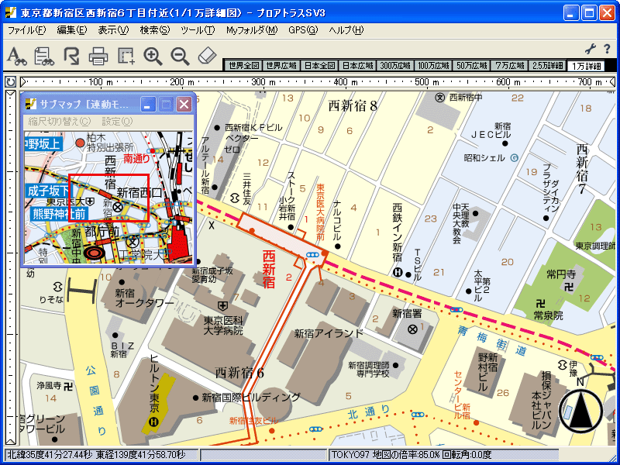The image size is (620, 465).
Task: Open the ツール(T) menu
Action: coord(198,30)
